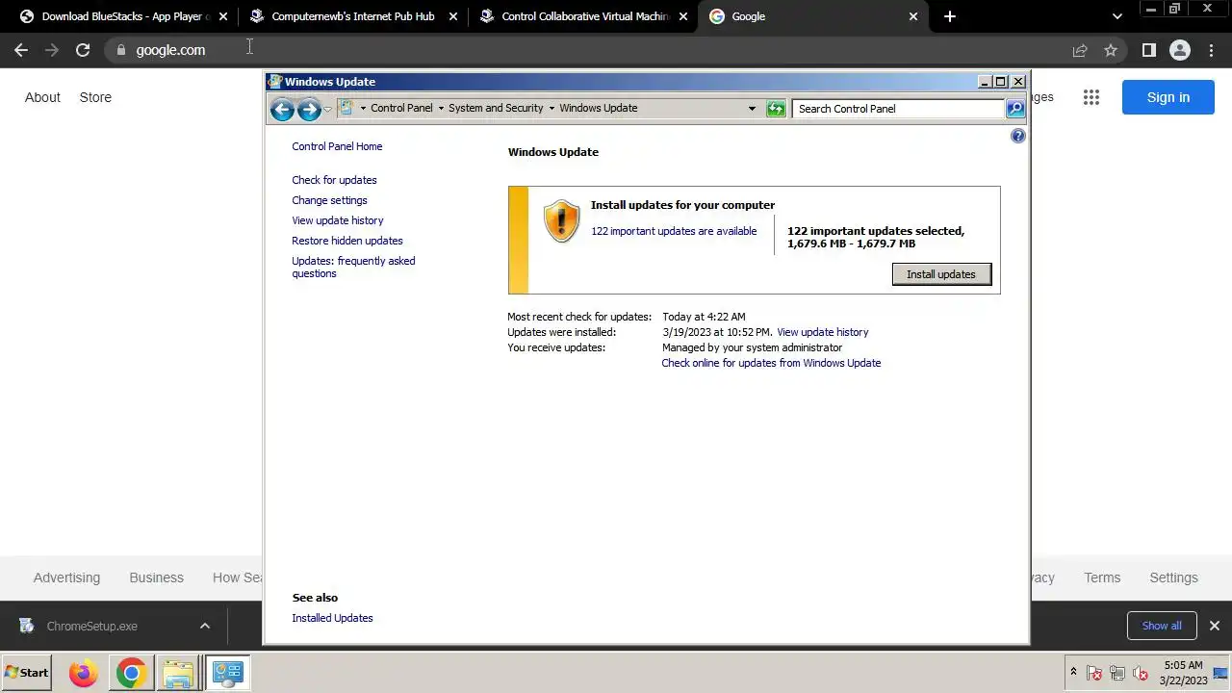Viewport: 1232px width, 693px height.
Task: Open ChromeSetup.exe download options arrow
Action: [204, 626]
